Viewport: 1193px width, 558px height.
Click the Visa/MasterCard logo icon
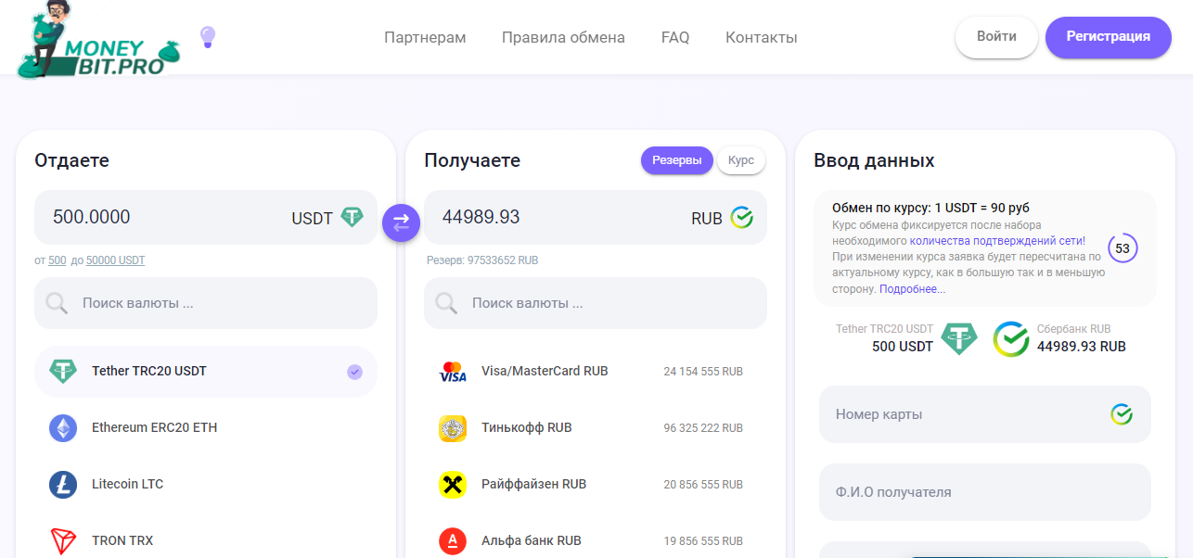click(453, 372)
